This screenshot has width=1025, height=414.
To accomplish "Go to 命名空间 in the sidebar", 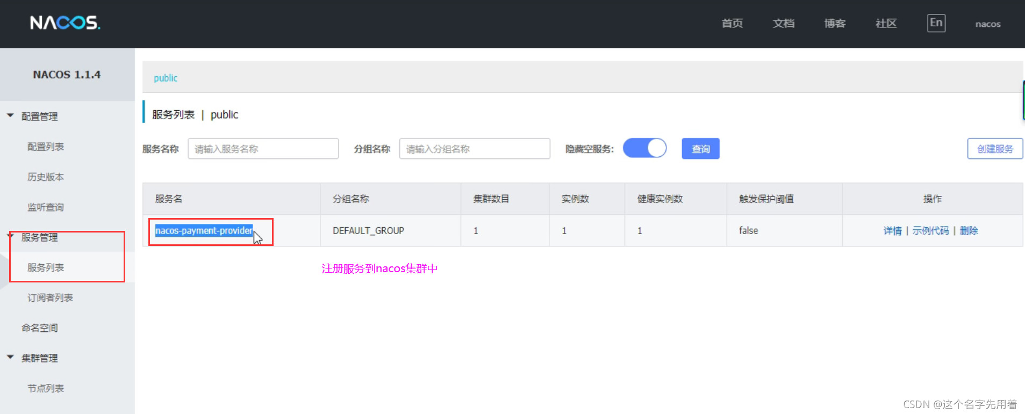I will (40, 328).
